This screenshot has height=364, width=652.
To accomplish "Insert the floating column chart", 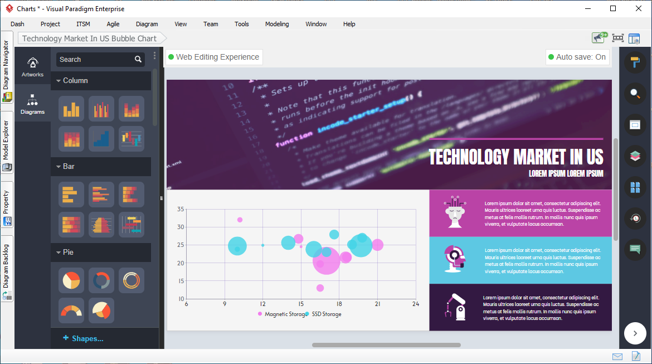I will [x=132, y=139].
